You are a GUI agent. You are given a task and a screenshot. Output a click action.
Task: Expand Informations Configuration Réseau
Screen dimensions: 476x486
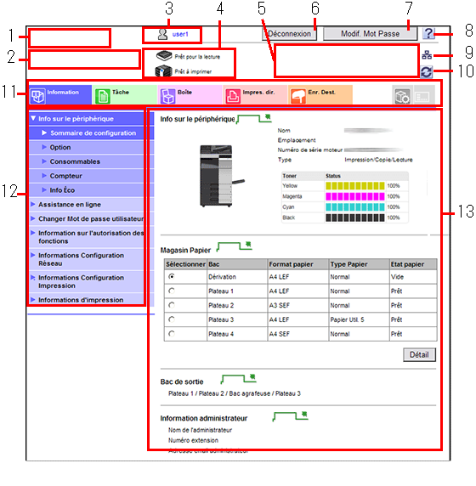(92, 259)
